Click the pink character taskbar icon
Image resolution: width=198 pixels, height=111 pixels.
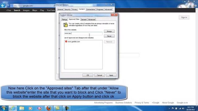click(40, 108)
